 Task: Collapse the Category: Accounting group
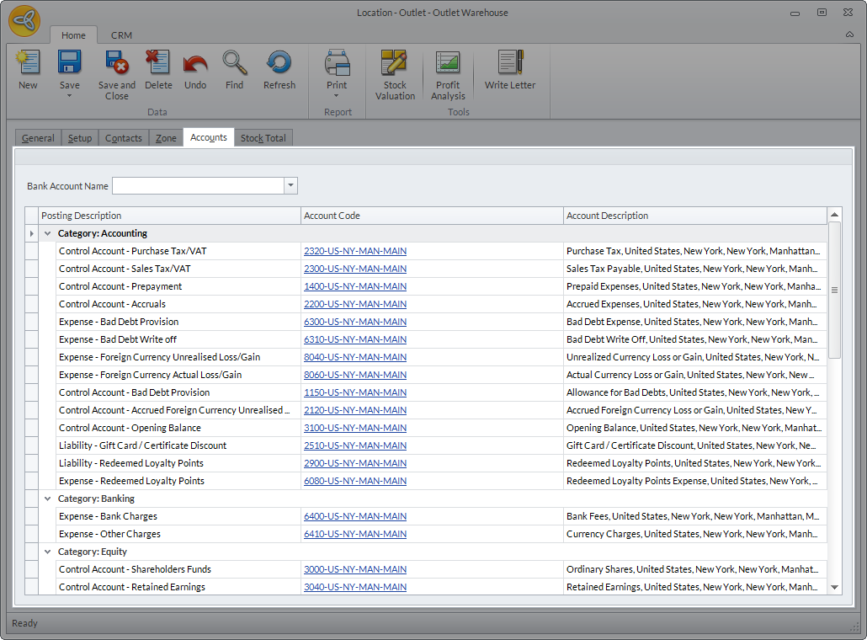(48, 233)
